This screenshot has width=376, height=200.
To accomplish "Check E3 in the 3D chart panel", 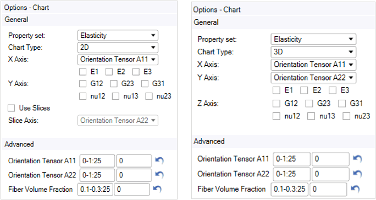I will [333, 90].
